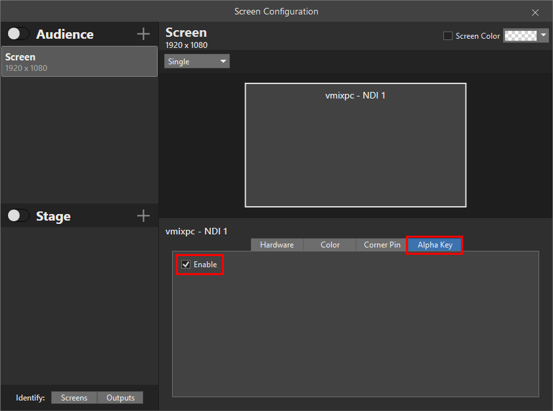Viewport: 553px width, 411px height.
Task: Add a new Stage screen with plus icon
Action: (143, 216)
